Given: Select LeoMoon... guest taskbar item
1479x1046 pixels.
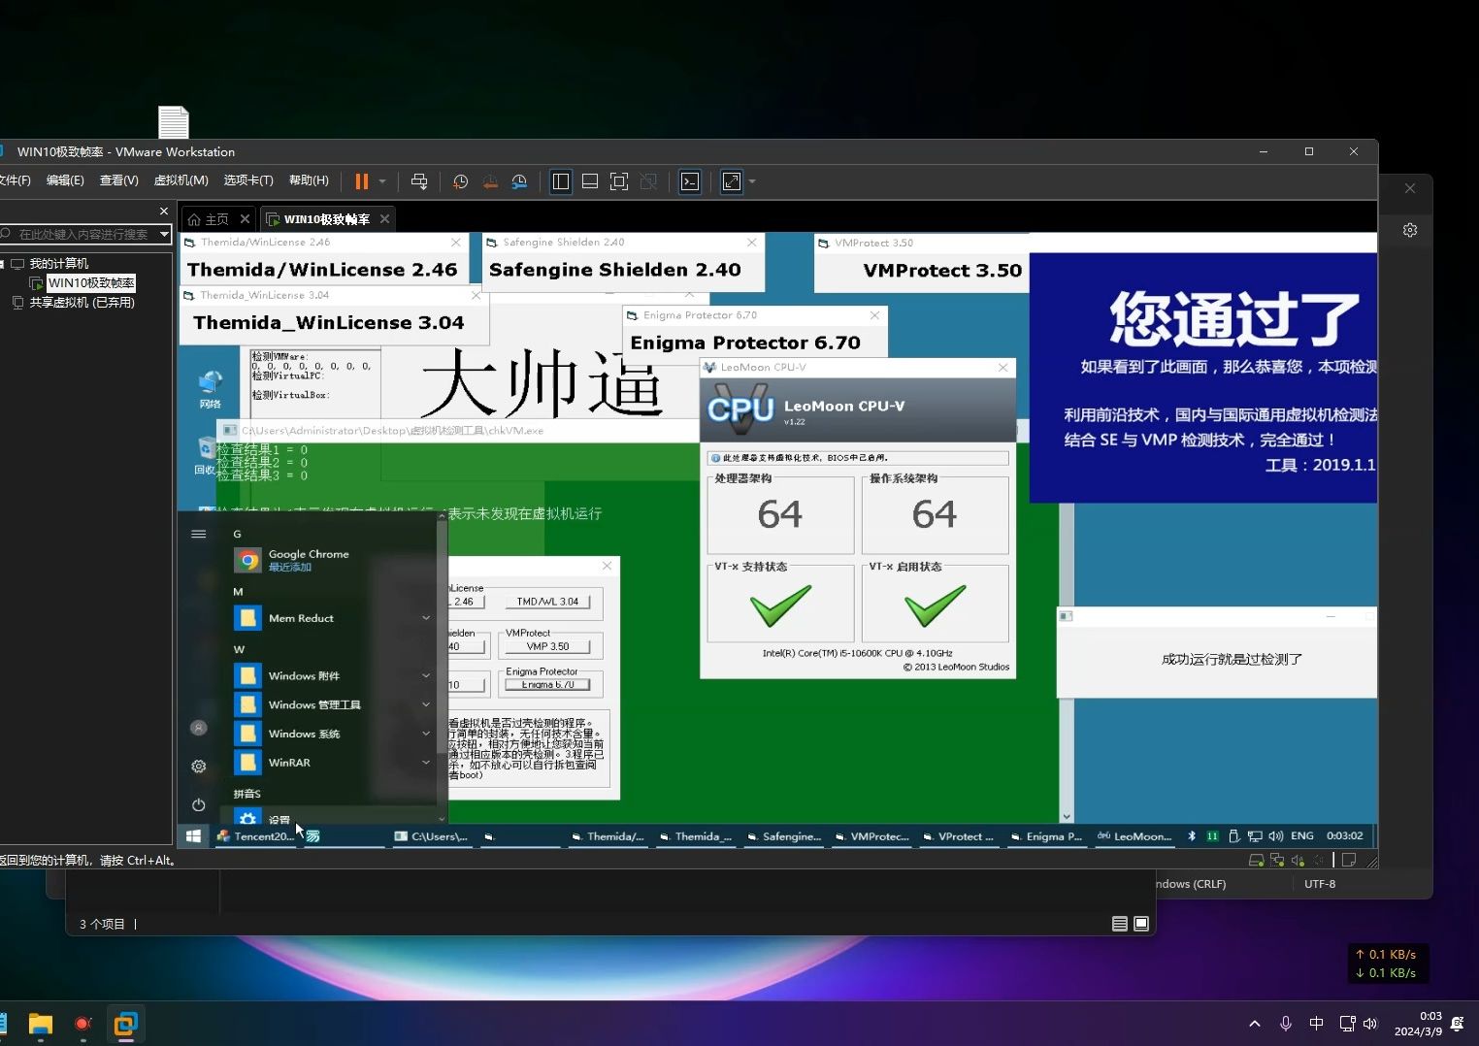Looking at the screenshot, I should 1134,836.
